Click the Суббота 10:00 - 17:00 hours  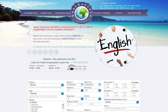(54, 67)
